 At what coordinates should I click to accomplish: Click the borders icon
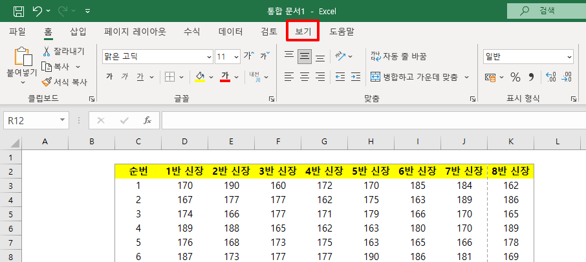(170, 77)
